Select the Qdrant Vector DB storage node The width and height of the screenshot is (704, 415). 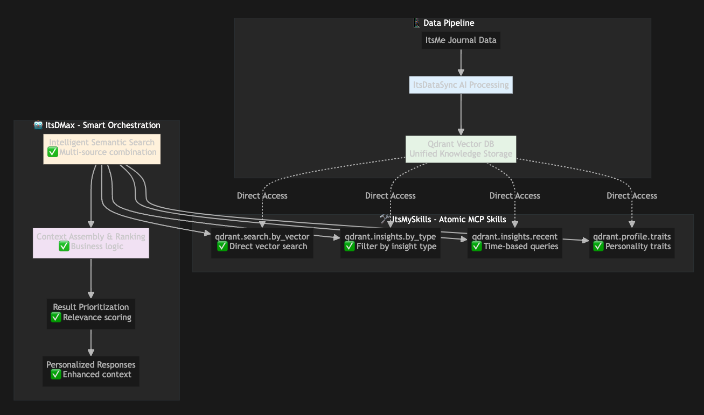pos(461,149)
